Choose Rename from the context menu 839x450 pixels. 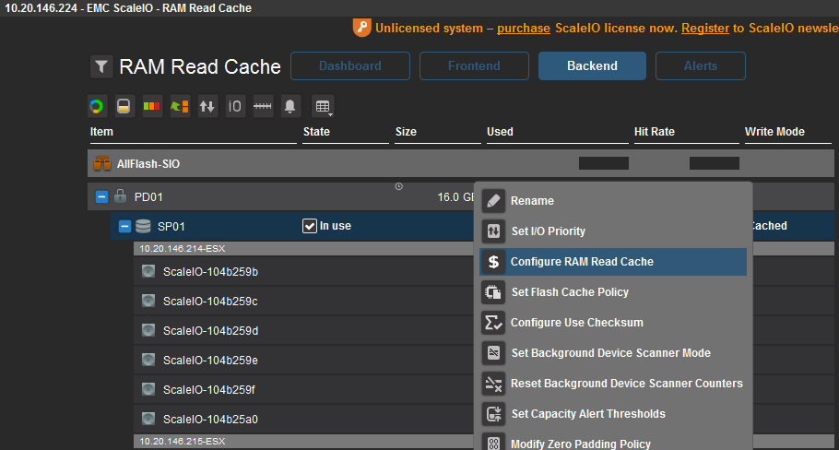tap(613, 201)
